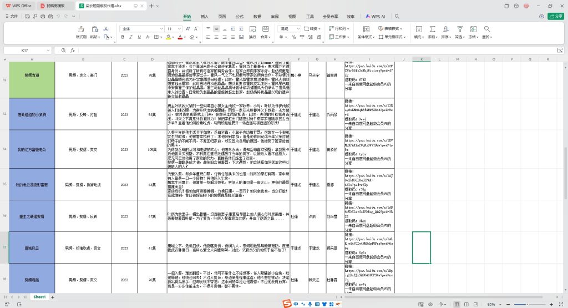Image resolution: width=568 pixels, height=308 pixels.
Task: Click the Paste (粘贴) clipboard icon
Action: click(95, 29)
